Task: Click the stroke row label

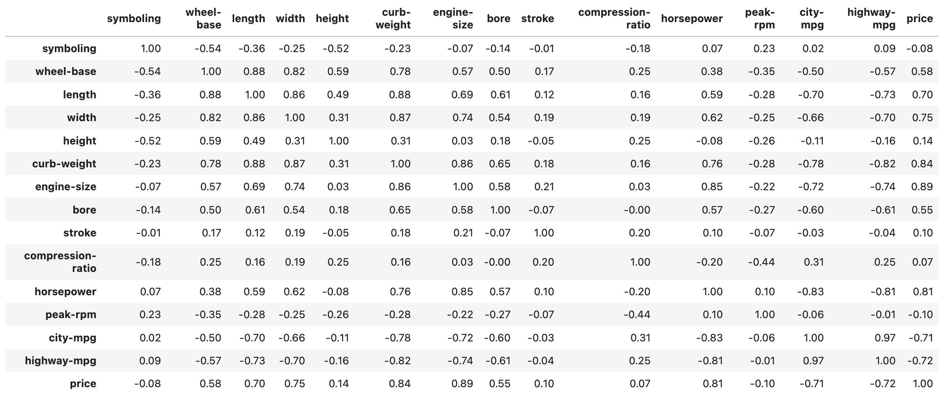Action: tap(80, 233)
